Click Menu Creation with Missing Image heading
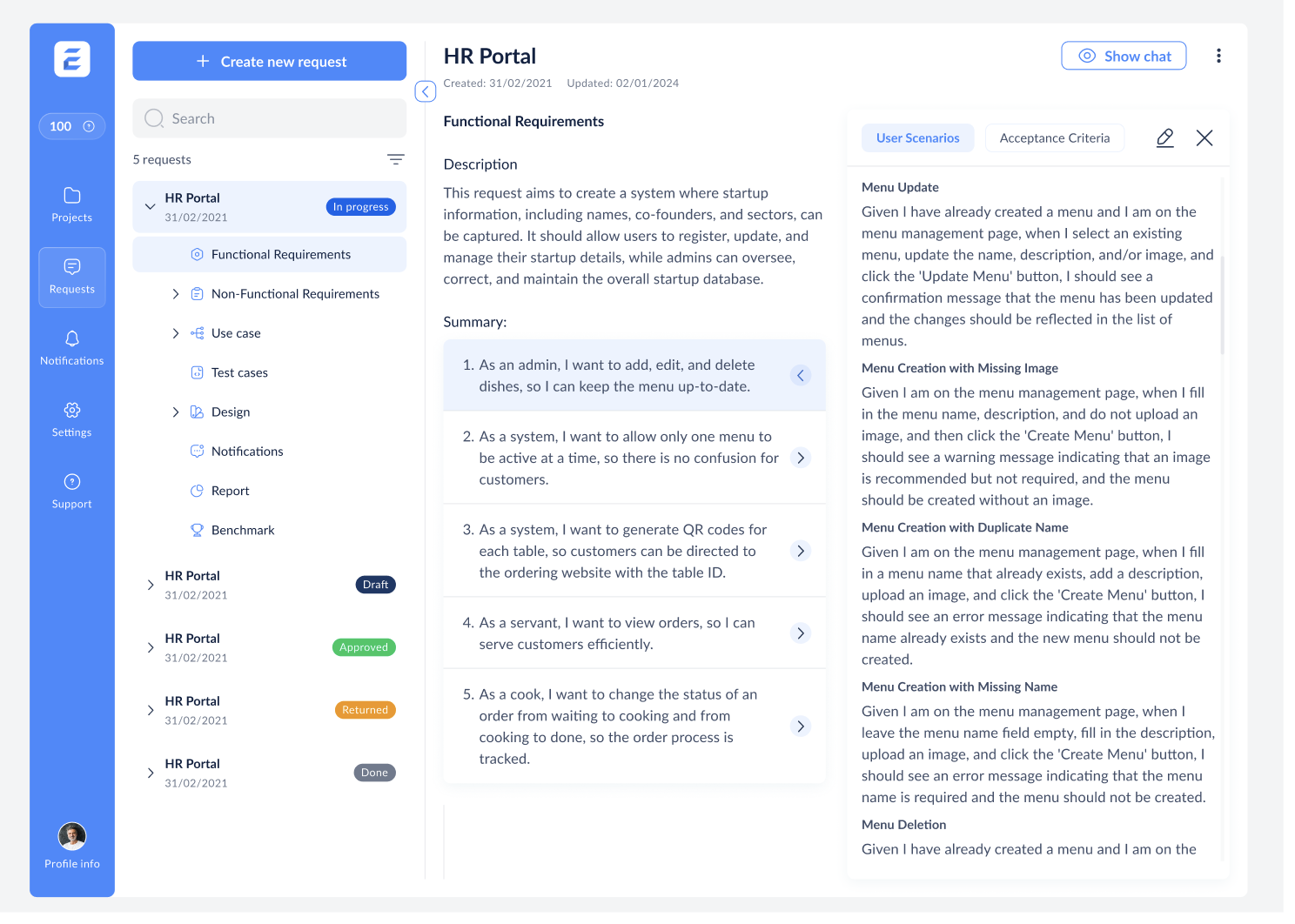 [960, 368]
